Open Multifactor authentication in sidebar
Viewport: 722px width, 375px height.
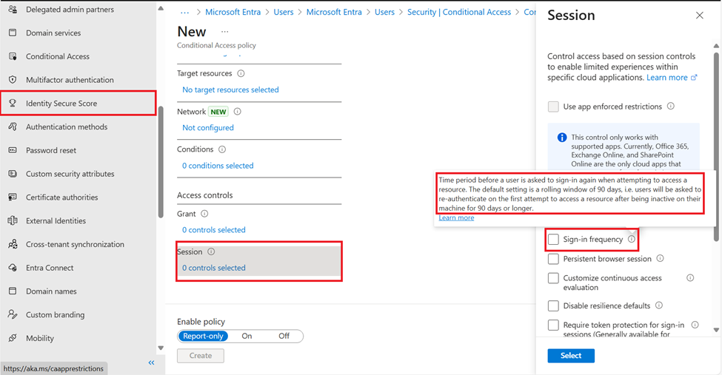point(70,80)
